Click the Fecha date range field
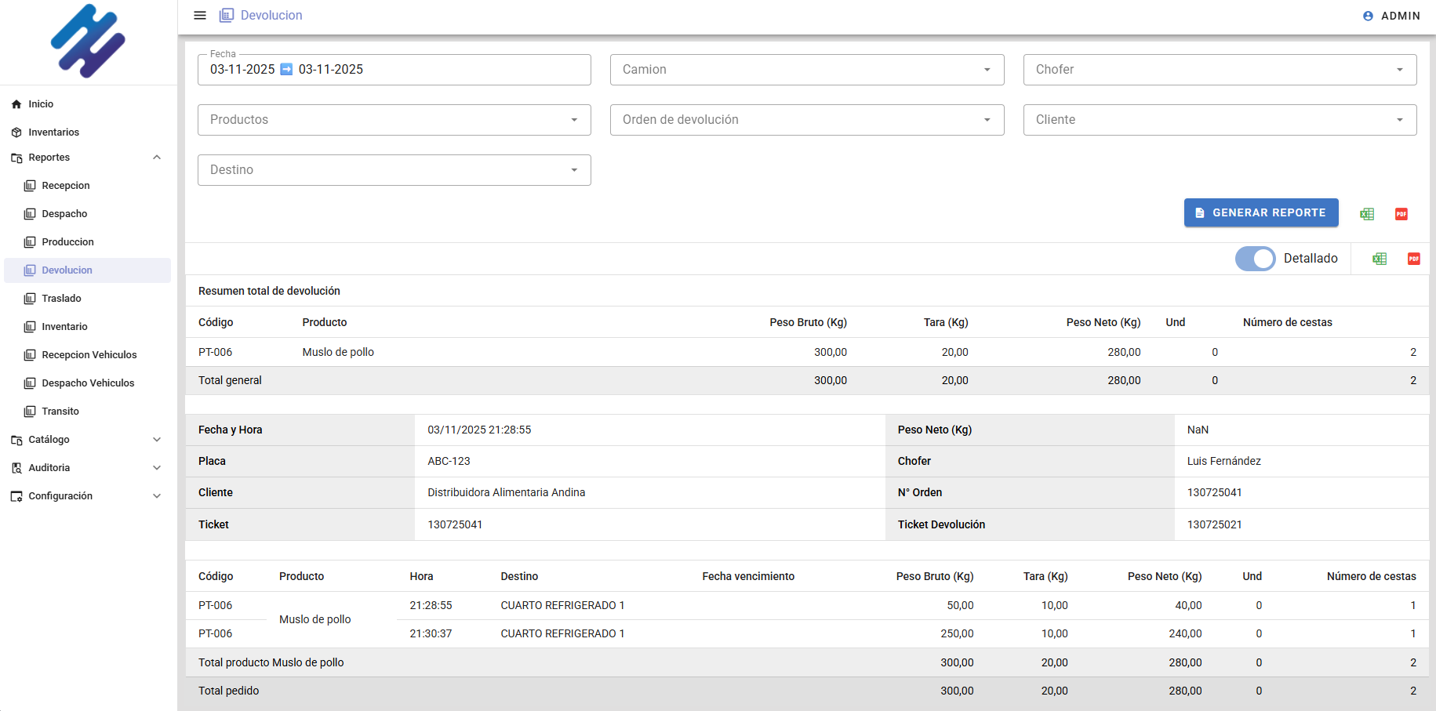The image size is (1436, 711). pyautogui.click(x=394, y=70)
